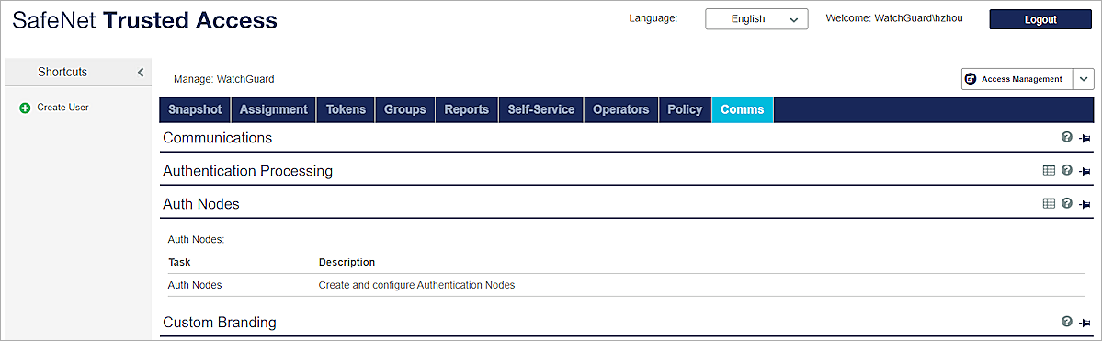Click the green plus Create User icon
This screenshot has width=1102, height=341.
tap(26, 108)
